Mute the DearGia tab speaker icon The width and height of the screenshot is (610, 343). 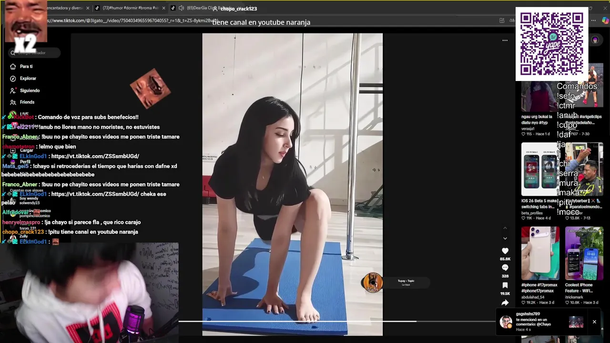point(181,8)
